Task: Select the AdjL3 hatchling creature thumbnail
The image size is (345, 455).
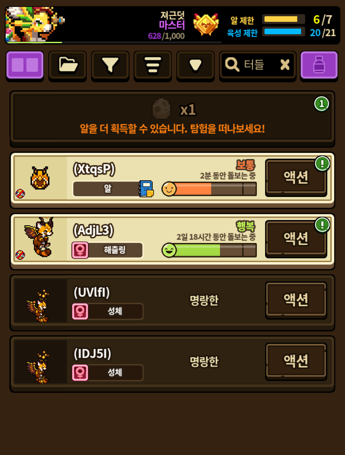Action: point(40,238)
